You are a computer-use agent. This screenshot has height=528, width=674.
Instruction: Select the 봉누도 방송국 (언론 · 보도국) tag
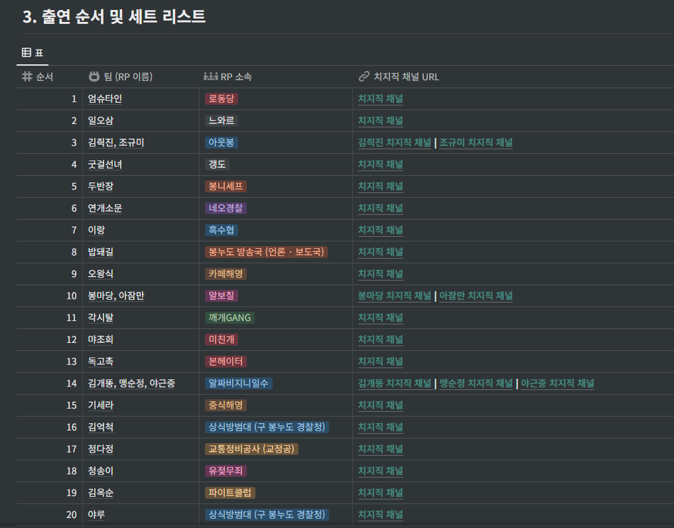[266, 252]
